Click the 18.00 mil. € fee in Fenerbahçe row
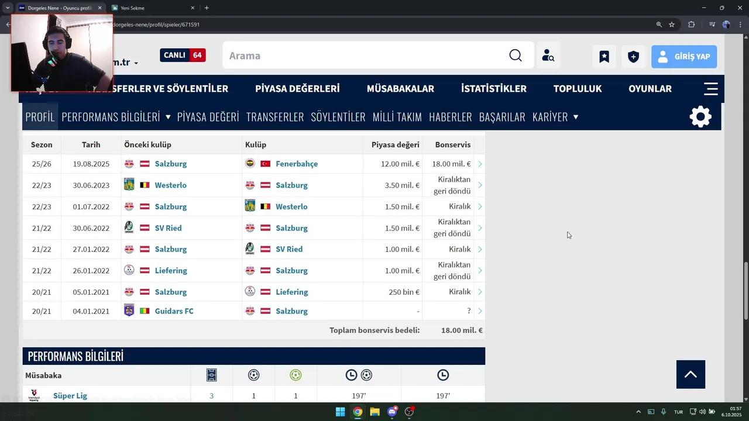 pos(452,164)
